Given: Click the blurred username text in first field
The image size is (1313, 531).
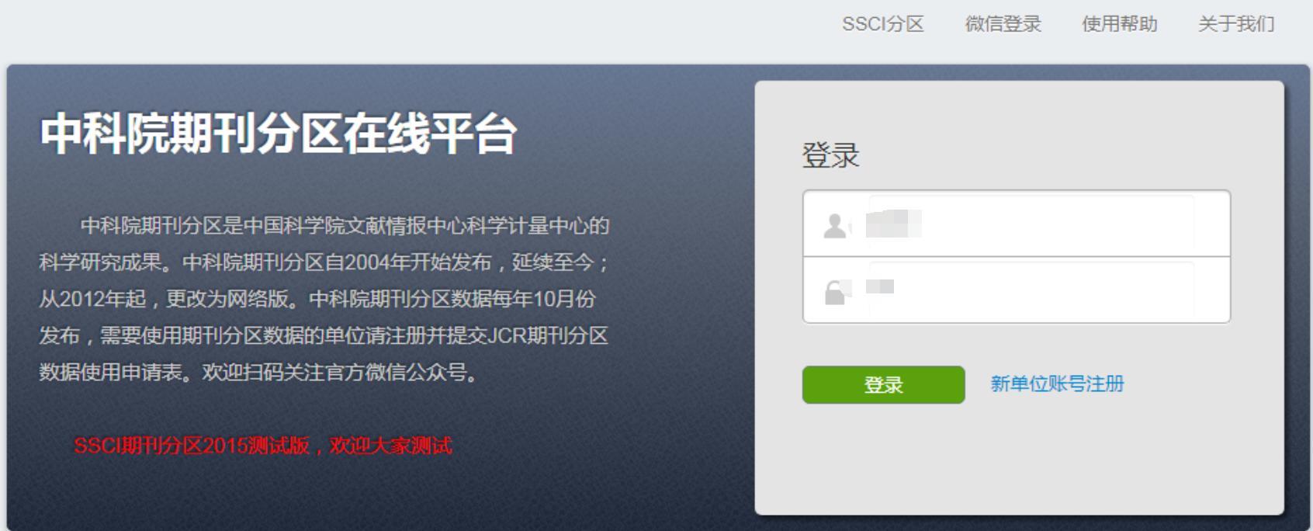Looking at the screenshot, I should [x=894, y=224].
